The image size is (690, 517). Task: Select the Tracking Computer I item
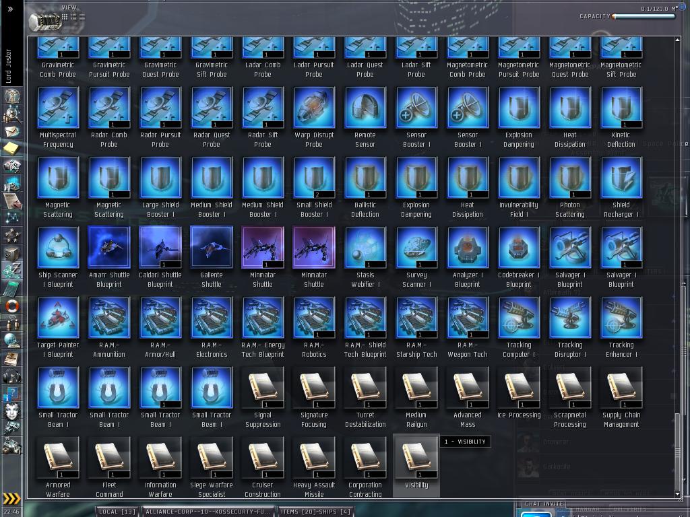(x=519, y=328)
